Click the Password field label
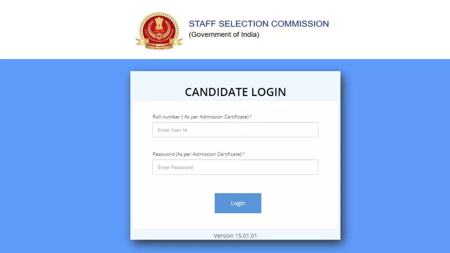 click(x=197, y=154)
